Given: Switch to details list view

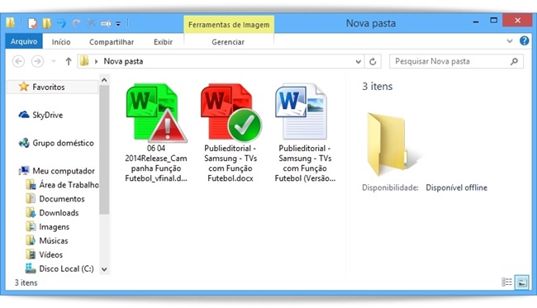Looking at the screenshot, I should (x=507, y=282).
